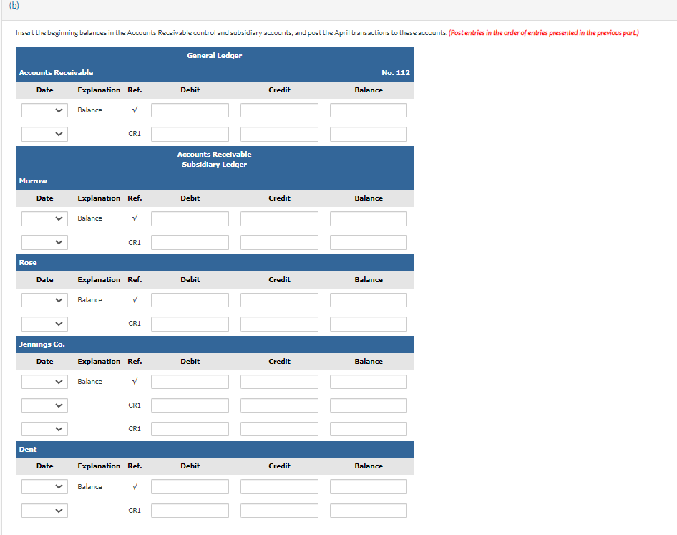Click the Credit field in Dent's Balance row
The width and height of the screenshot is (677, 535).
click(279, 486)
